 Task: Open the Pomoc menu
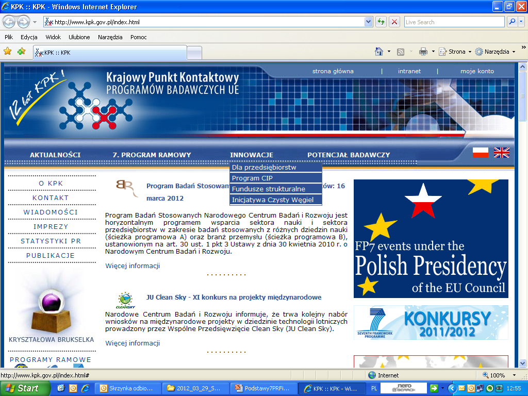(x=138, y=37)
